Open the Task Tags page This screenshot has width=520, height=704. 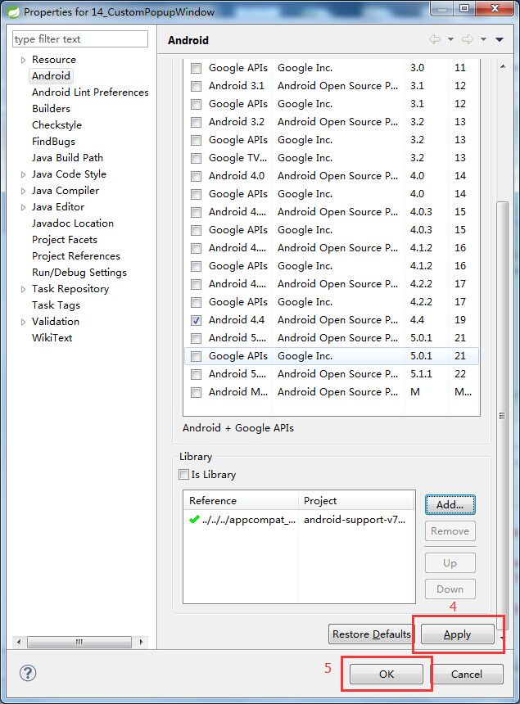coord(56,305)
